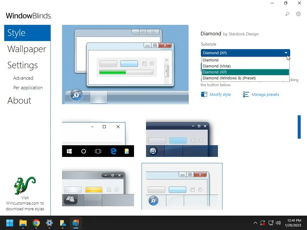Select the highlighted Diamond (XP) option

tap(245, 72)
